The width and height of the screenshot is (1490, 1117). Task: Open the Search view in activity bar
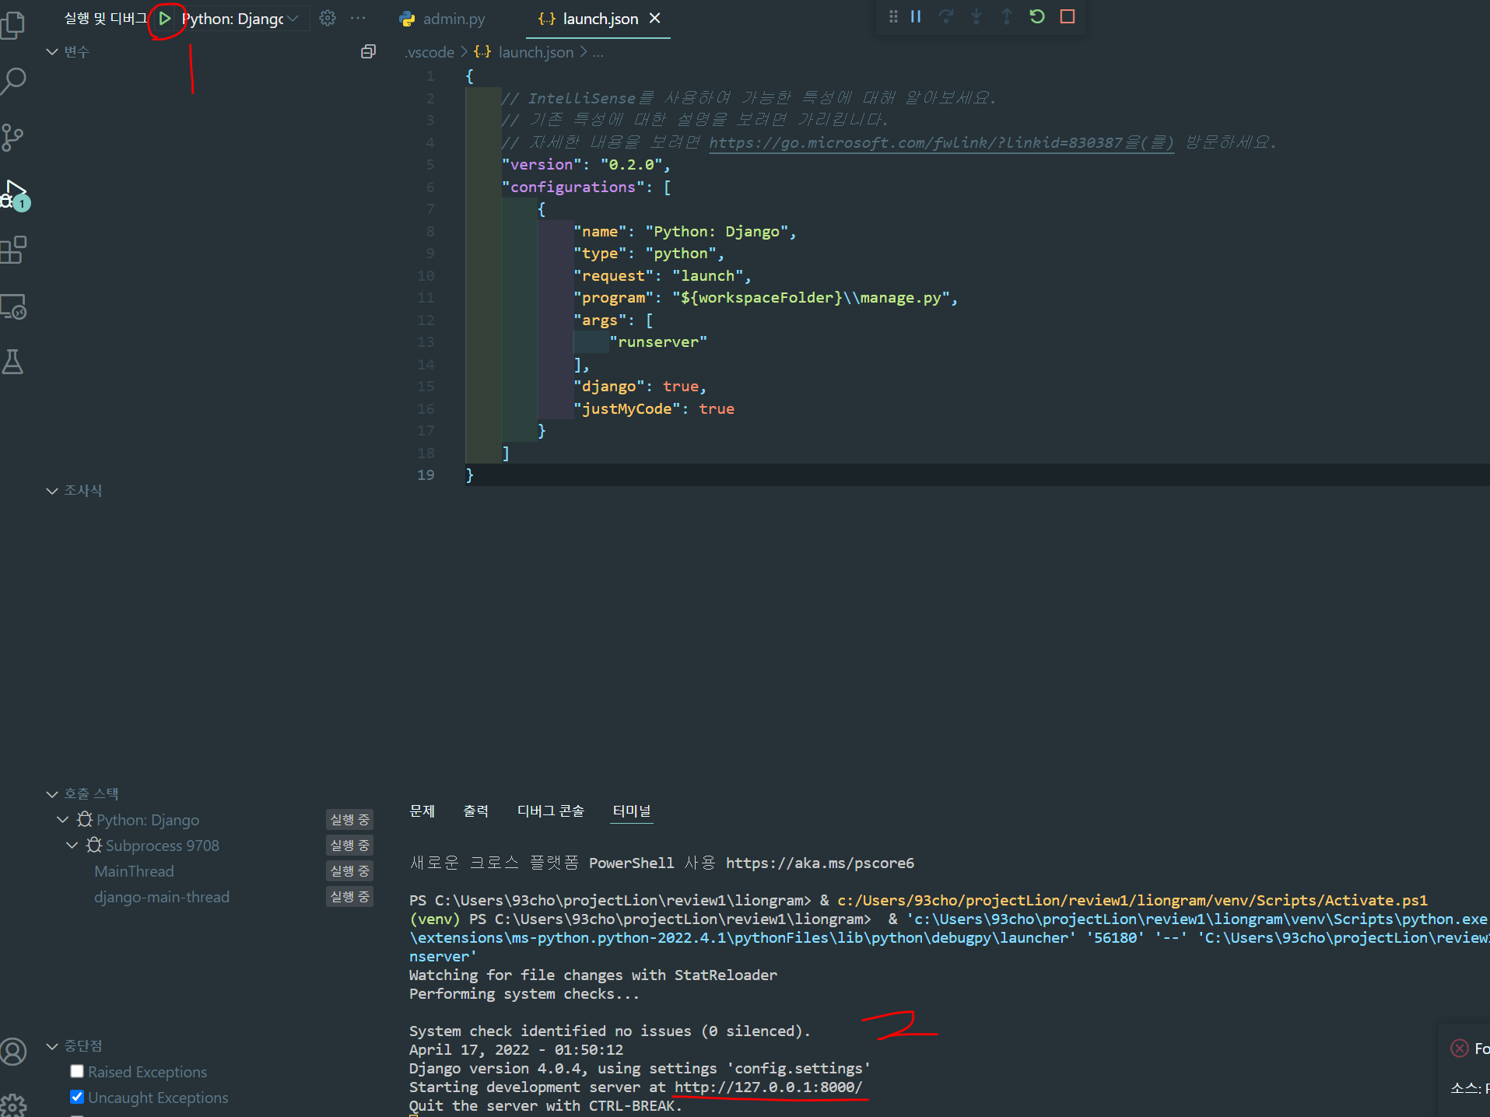(x=13, y=80)
